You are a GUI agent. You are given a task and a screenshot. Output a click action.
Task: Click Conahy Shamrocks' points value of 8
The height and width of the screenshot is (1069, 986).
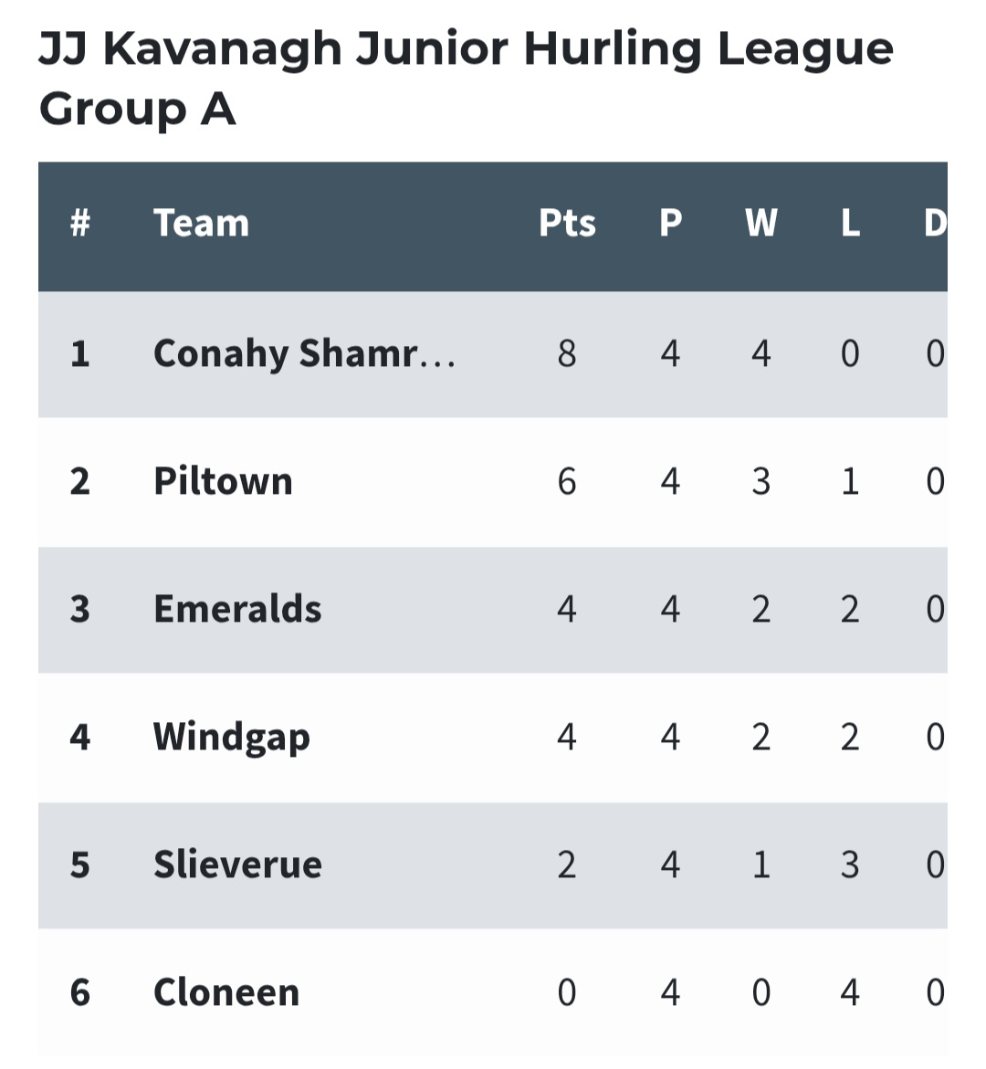pos(567,354)
